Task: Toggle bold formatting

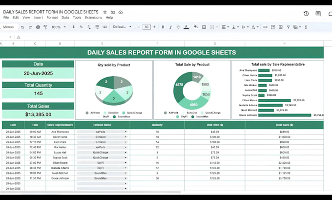Action: click(163, 27)
